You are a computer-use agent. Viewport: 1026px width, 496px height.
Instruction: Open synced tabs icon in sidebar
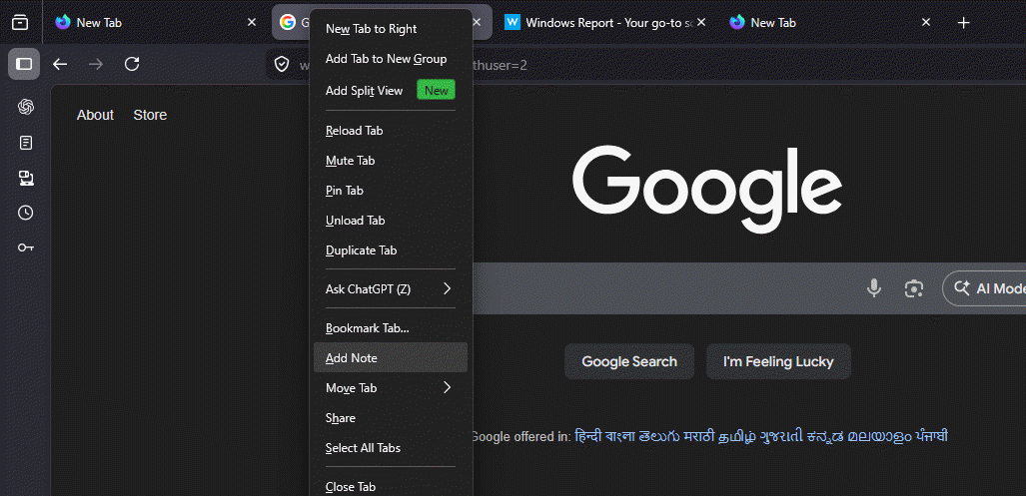(x=26, y=178)
